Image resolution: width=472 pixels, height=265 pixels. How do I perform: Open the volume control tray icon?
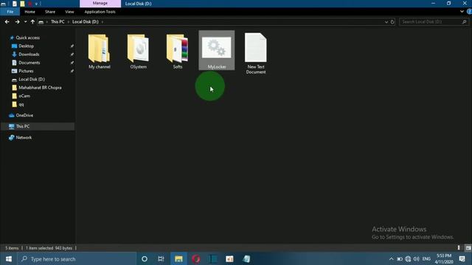click(x=416, y=258)
